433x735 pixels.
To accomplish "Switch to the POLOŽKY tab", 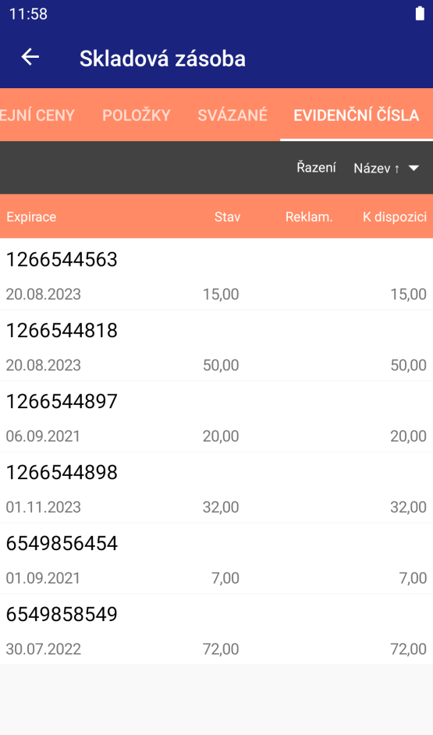I will point(137,115).
